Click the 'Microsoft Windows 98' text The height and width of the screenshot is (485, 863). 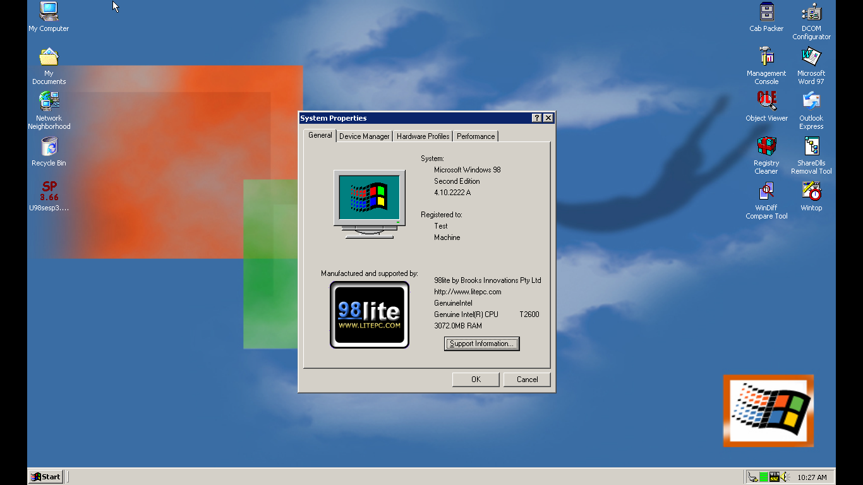468,170
